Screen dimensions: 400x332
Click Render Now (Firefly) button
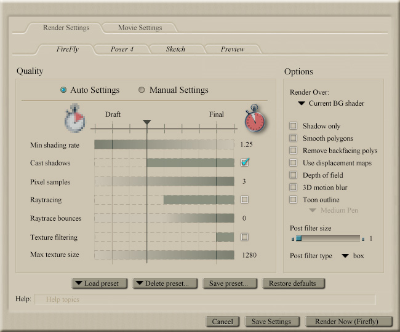pos(348,322)
